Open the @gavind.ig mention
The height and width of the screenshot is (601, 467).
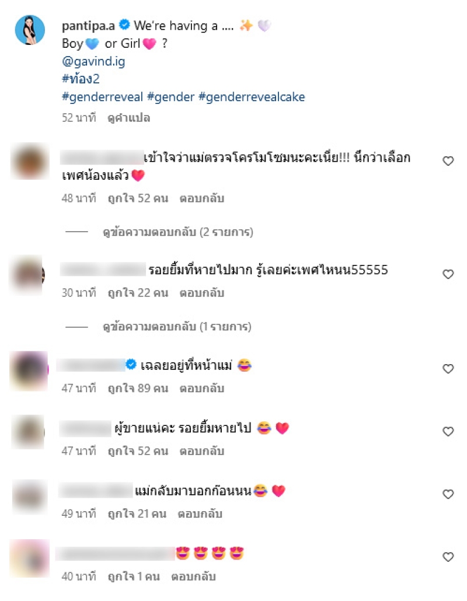point(93,61)
